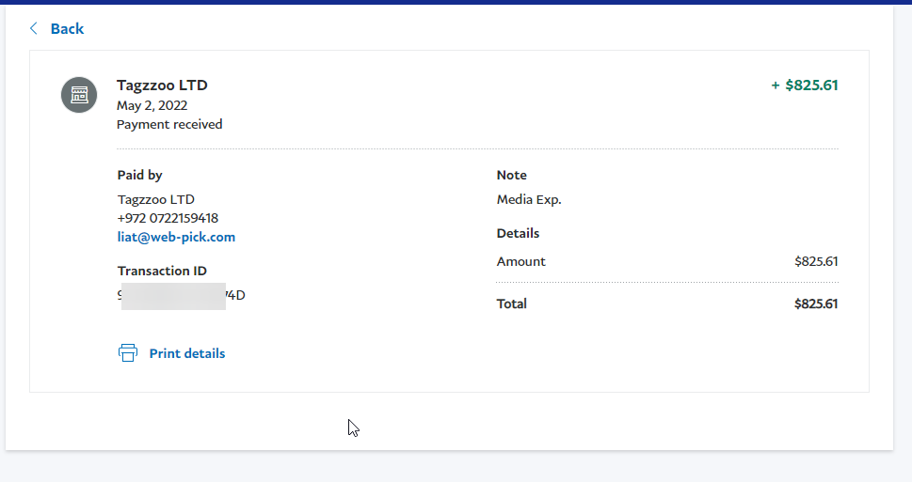Click the Note heading
The image size is (912, 482).
tap(512, 175)
